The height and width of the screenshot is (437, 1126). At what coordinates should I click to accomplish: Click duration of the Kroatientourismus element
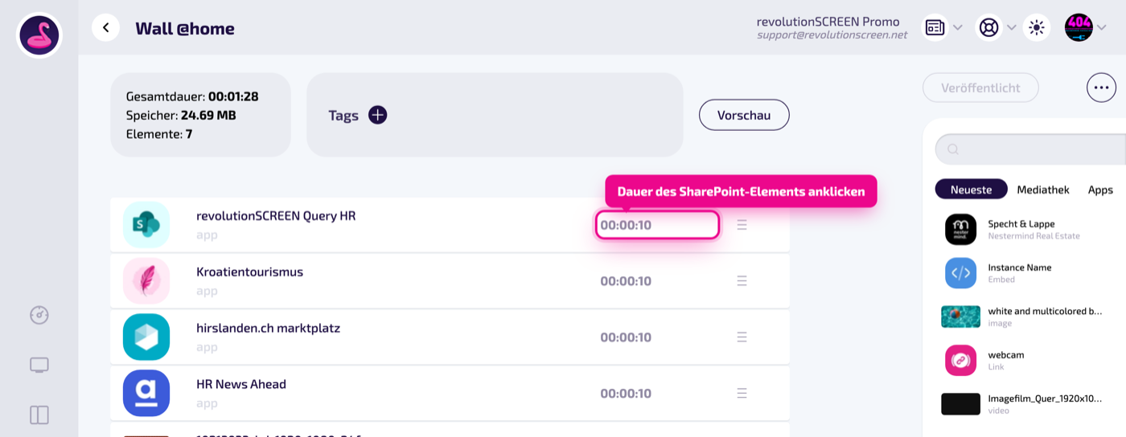pos(626,281)
